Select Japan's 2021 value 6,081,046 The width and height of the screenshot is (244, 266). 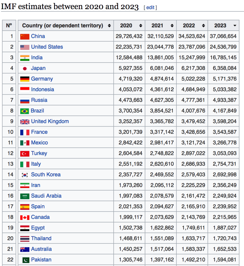click(x=162, y=68)
